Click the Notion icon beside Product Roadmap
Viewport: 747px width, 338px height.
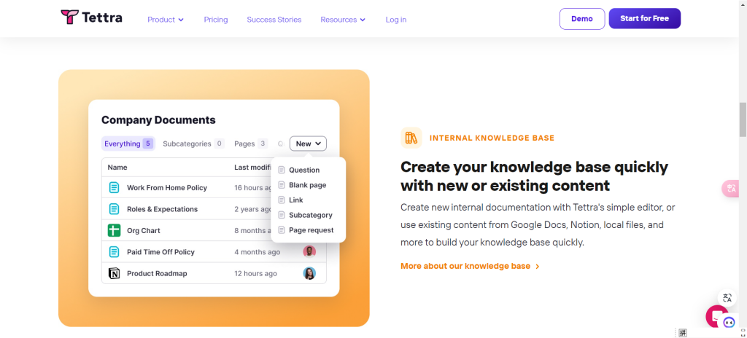click(x=114, y=273)
